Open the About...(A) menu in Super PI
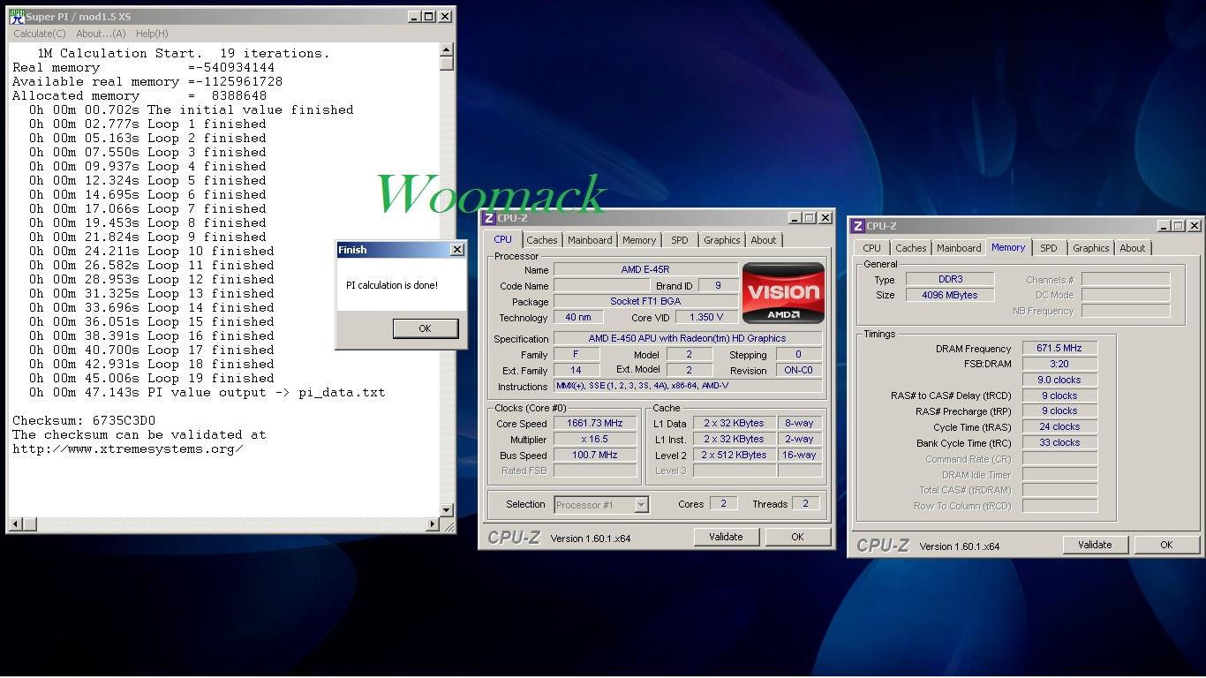1206x678 pixels. pos(101,34)
